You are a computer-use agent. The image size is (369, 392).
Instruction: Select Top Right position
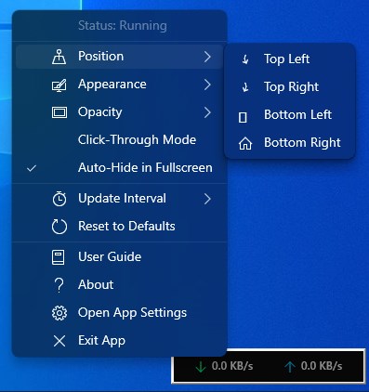(x=290, y=86)
